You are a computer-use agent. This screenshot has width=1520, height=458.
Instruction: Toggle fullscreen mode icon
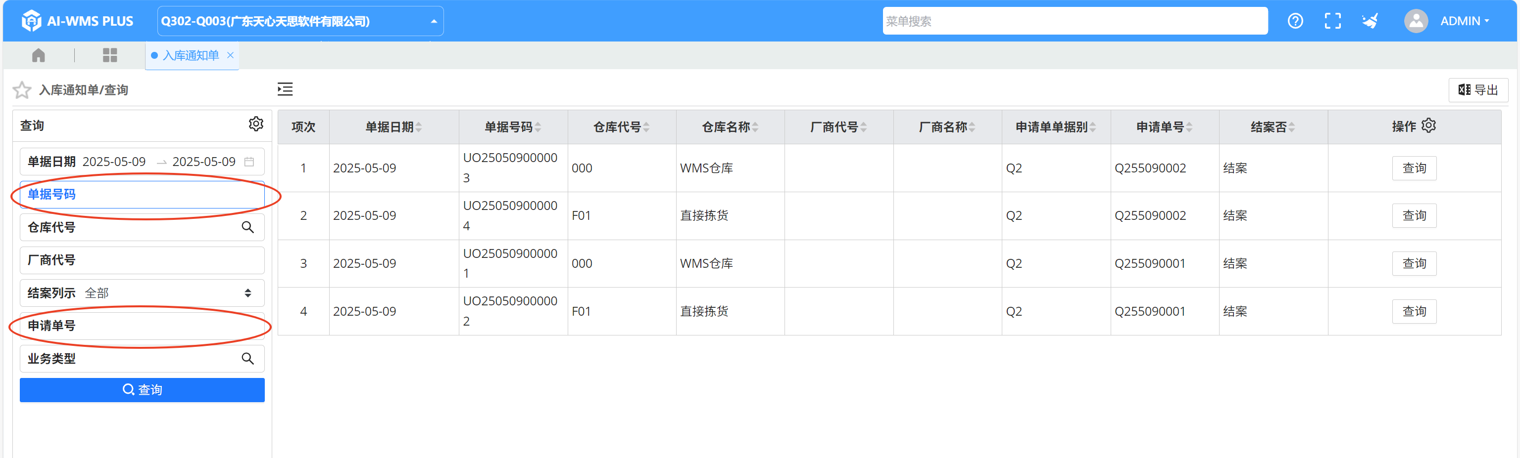[1332, 21]
